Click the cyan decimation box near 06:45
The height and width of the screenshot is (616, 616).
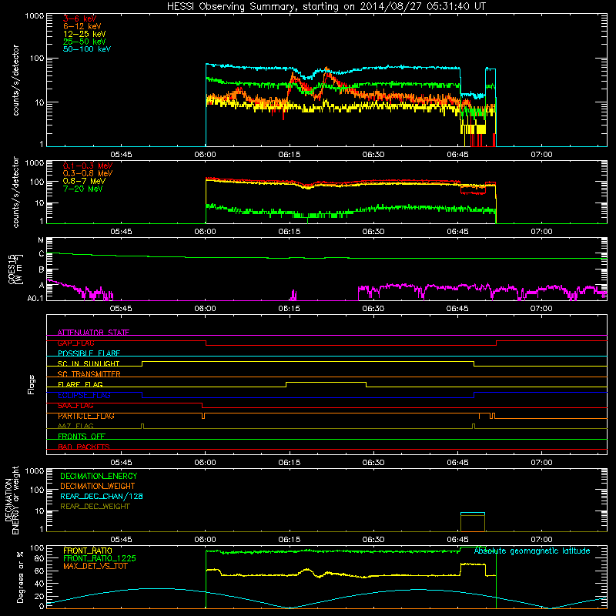click(x=473, y=514)
